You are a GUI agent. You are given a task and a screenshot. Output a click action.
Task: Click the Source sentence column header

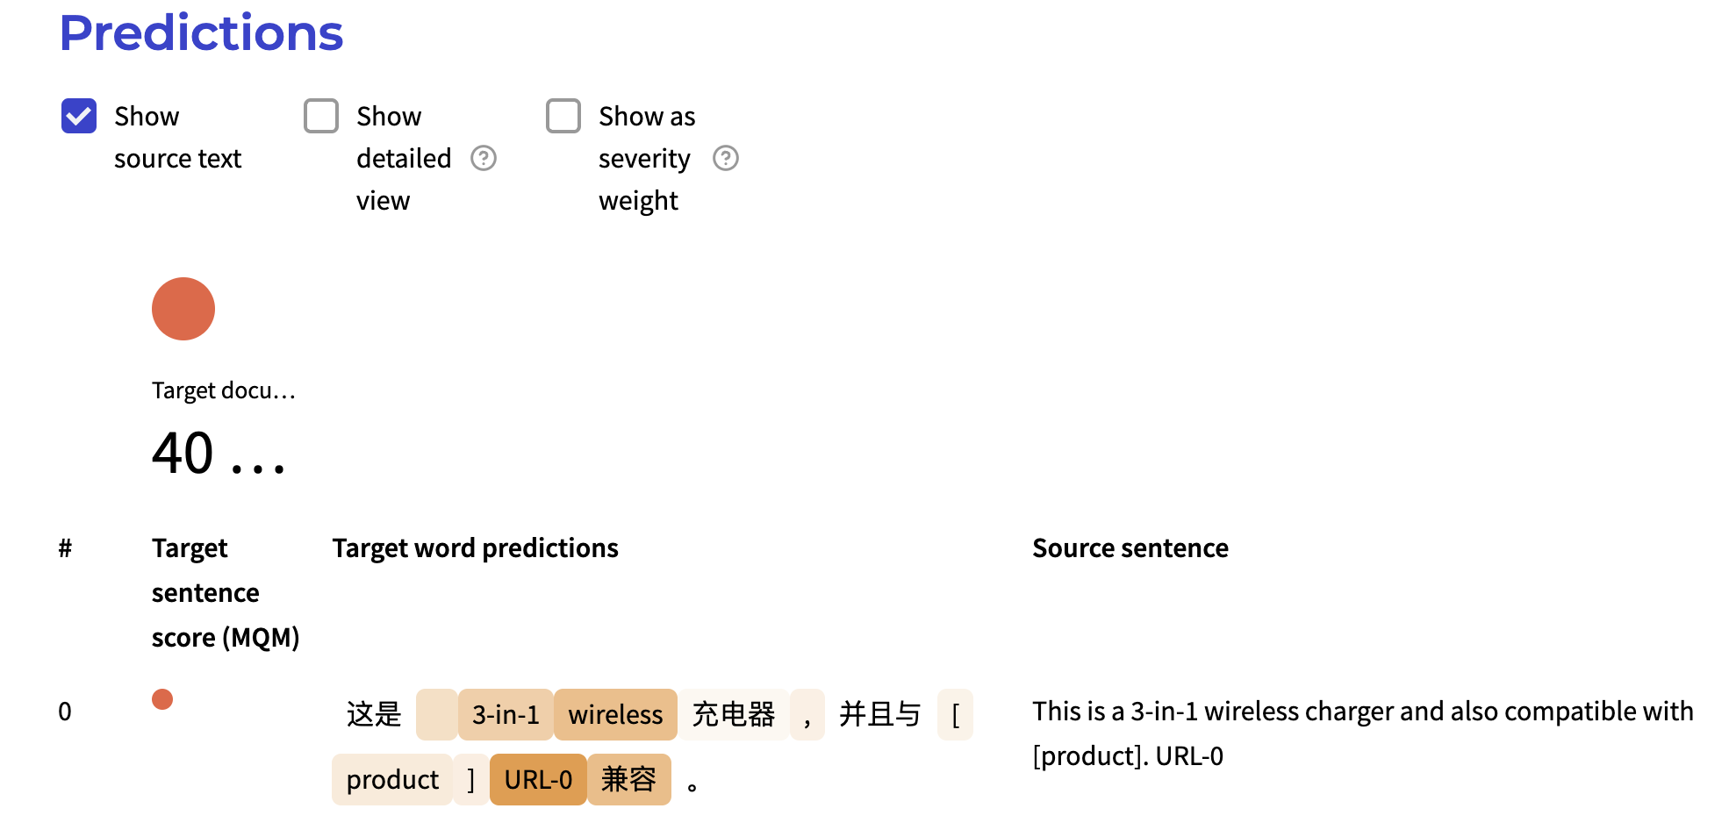1130,547
